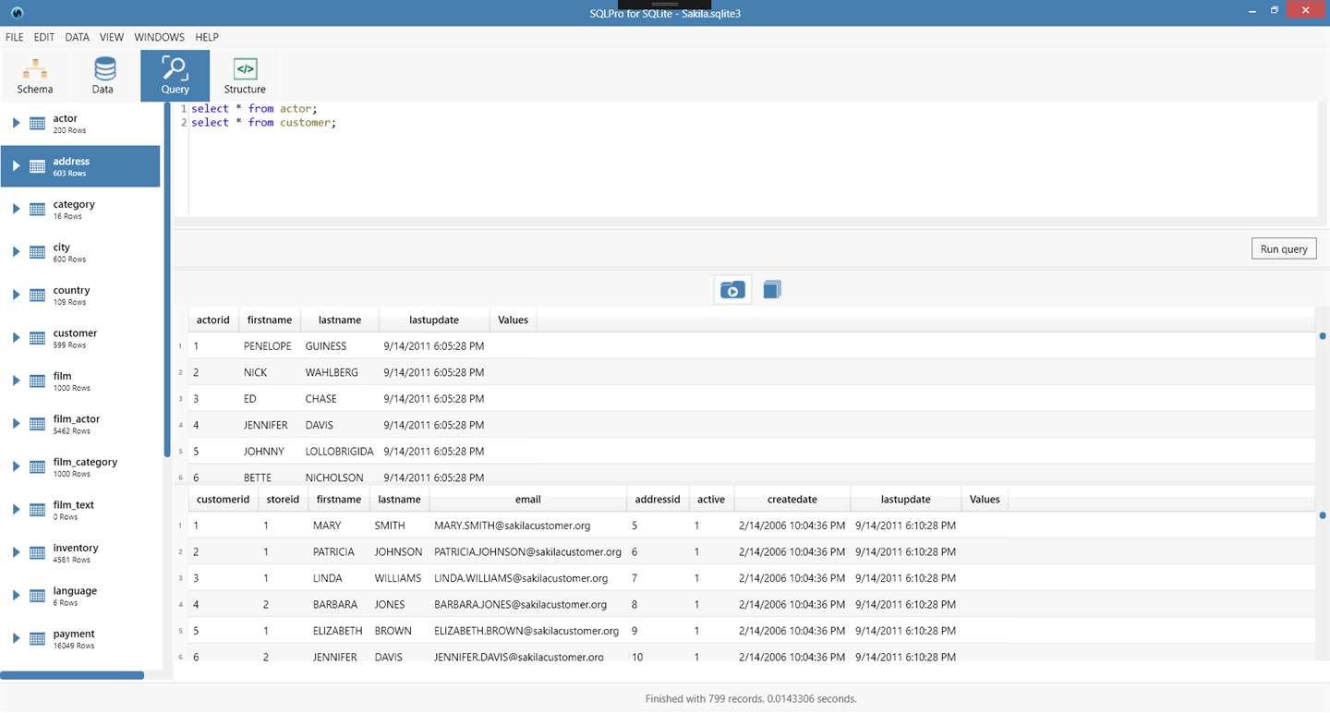Click the table icon next to payment
This screenshot has width=1330, height=713.
tap(37, 639)
